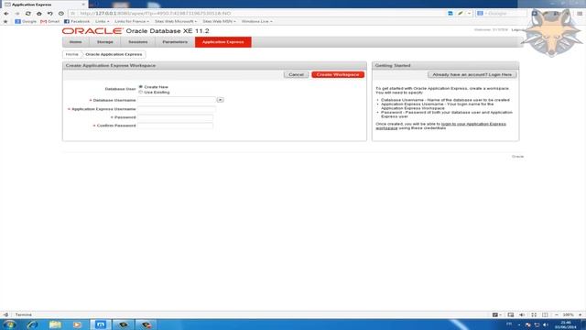Go to the browser home page icon
This screenshot has height=330, width=586.
[x=38, y=14]
